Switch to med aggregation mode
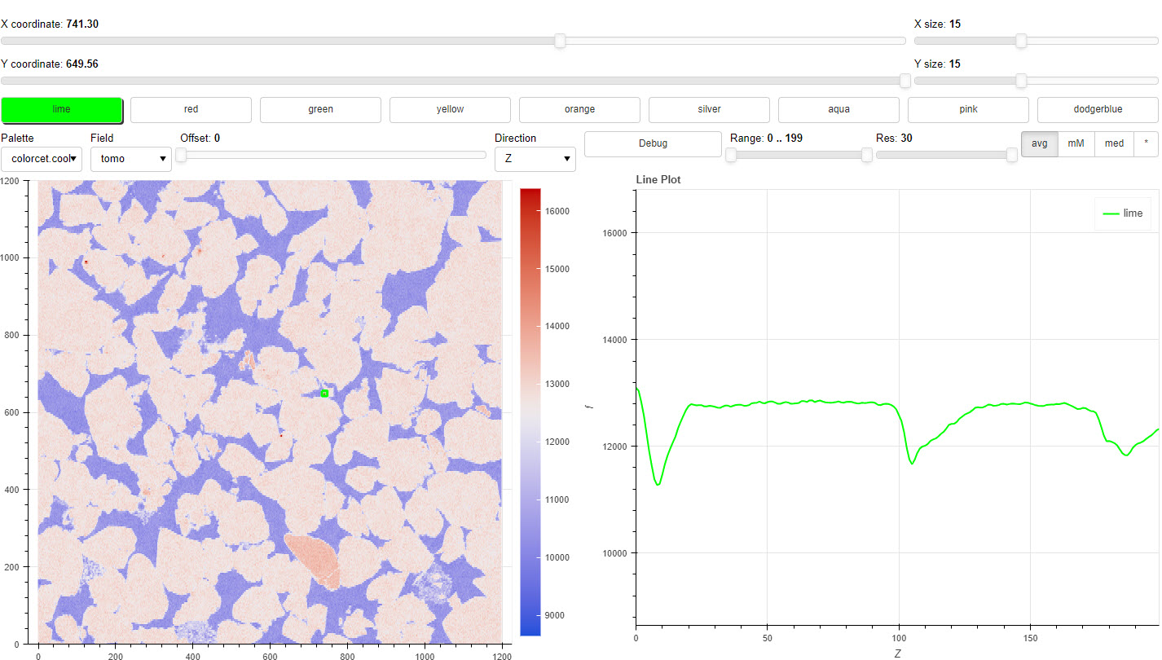 tap(1114, 143)
